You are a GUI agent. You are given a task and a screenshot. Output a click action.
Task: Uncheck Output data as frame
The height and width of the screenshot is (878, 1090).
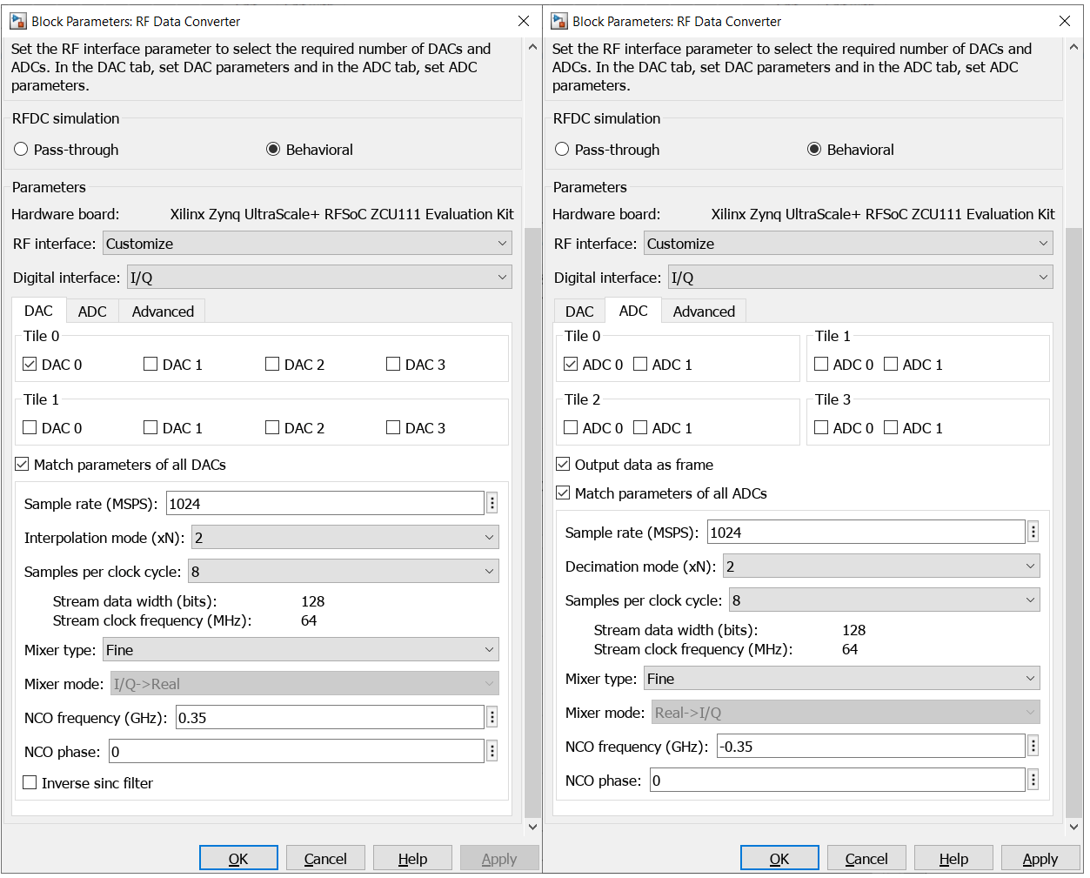pos(563,464)
